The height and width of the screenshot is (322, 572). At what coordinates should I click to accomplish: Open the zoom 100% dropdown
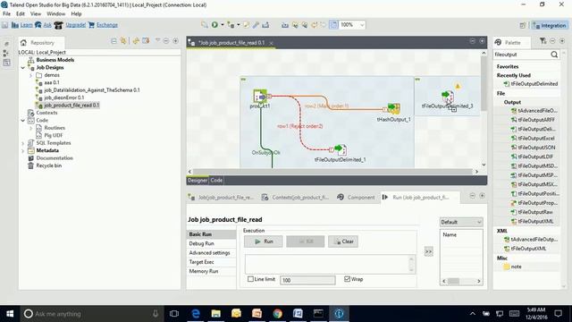pos(362,25)
